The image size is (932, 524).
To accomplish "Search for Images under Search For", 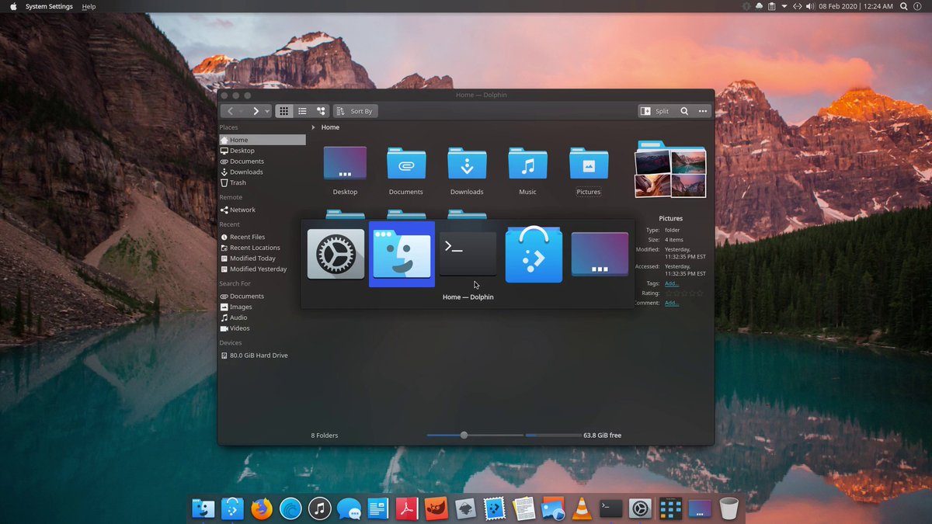I will tap(262, 307).
